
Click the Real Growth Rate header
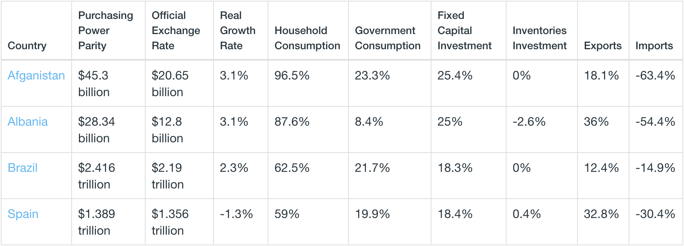237,31
